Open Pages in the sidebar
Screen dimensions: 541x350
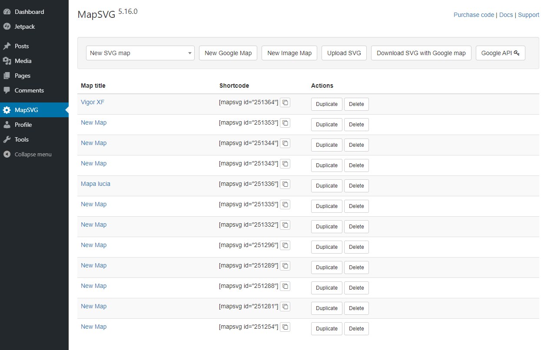pos(34,76)
